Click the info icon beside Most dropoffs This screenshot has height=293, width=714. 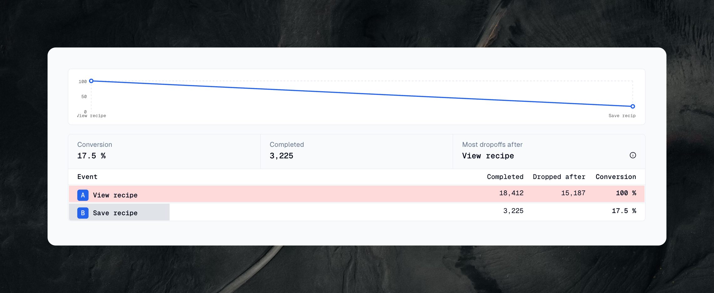click(633, 155)
